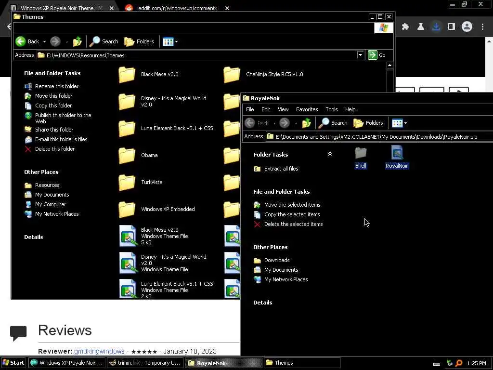Select Windows XP Embedded folder
493x370 pixels.
pyautogui.click(x=156, y=209)
